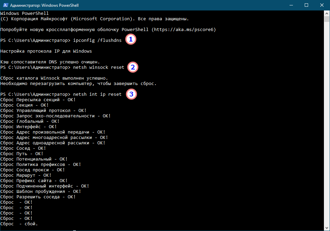Maximize the PowerShell window
Image resolution: width=330 pixels, height=231 pixels.
pos(306,5)
